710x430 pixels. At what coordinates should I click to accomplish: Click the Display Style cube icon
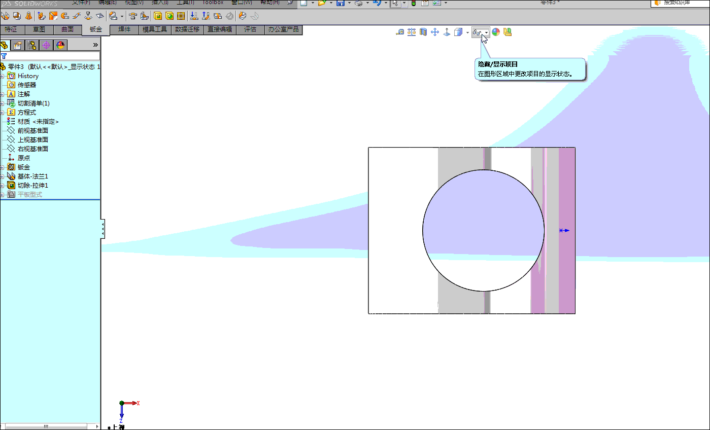(458, 32)
